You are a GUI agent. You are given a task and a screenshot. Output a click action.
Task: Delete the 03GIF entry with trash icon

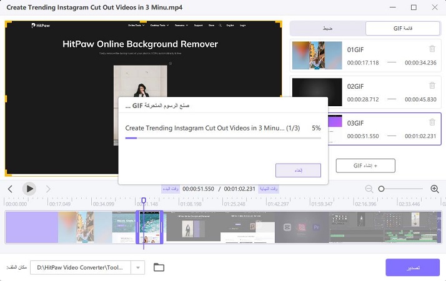[432, 122]
